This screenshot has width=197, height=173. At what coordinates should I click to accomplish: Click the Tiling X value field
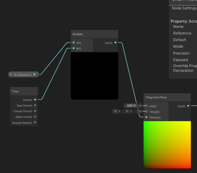tap(121, 111)
